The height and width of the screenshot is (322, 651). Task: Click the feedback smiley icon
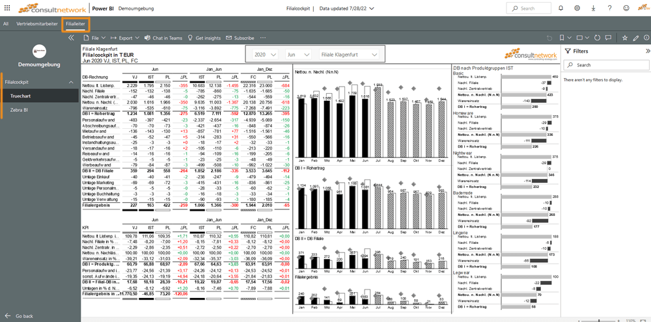point(626,8)
